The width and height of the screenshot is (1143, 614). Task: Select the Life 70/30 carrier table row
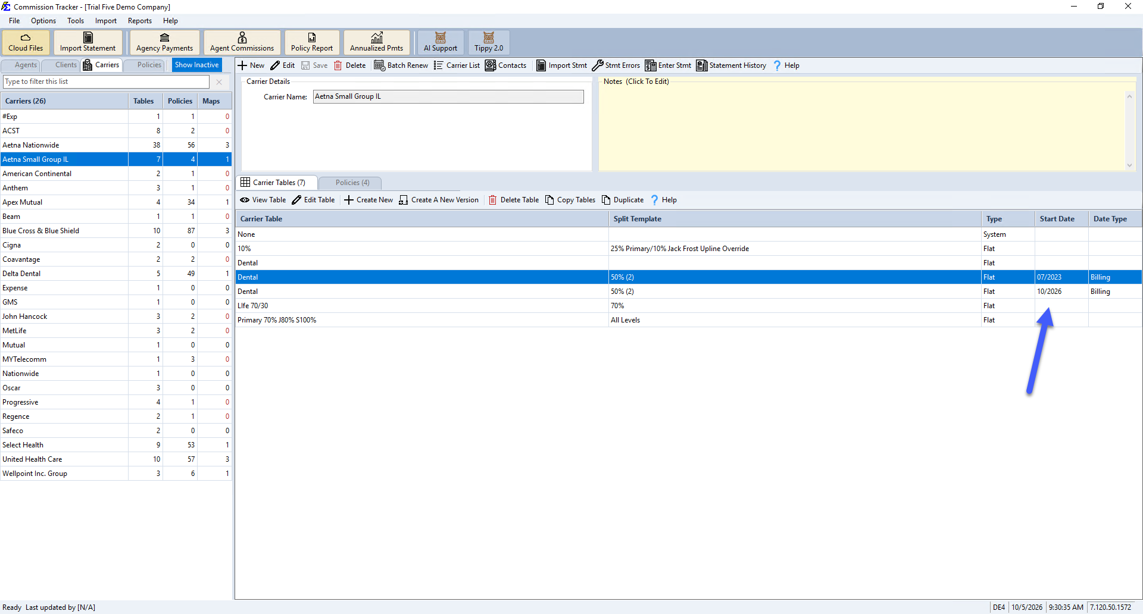(x=688, y=306)
